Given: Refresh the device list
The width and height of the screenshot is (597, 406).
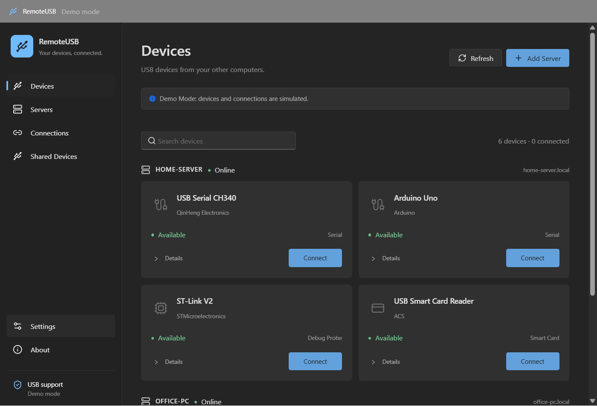Looking at the screenshot, I should (x=475, y=58).
